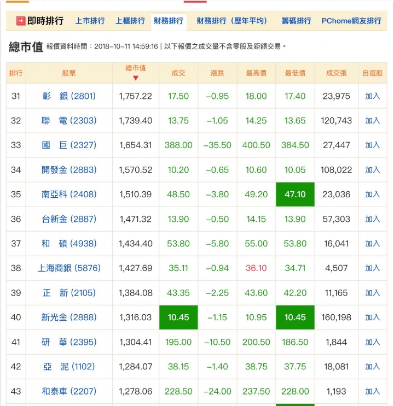Click 加入 in the 新光金 row
Image resolution: width=394 pixels, height=406 pixels.
point(373,317)
